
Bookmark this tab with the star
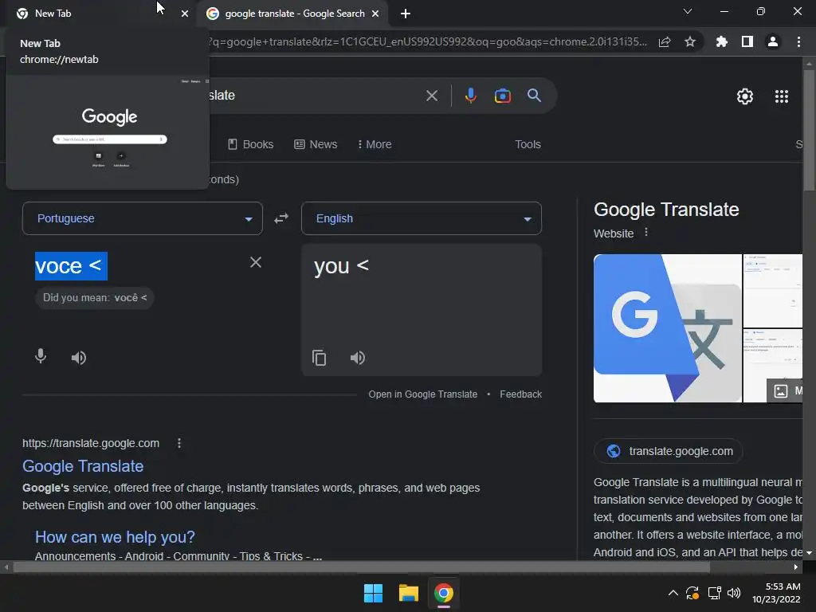(x=689, y=41)
